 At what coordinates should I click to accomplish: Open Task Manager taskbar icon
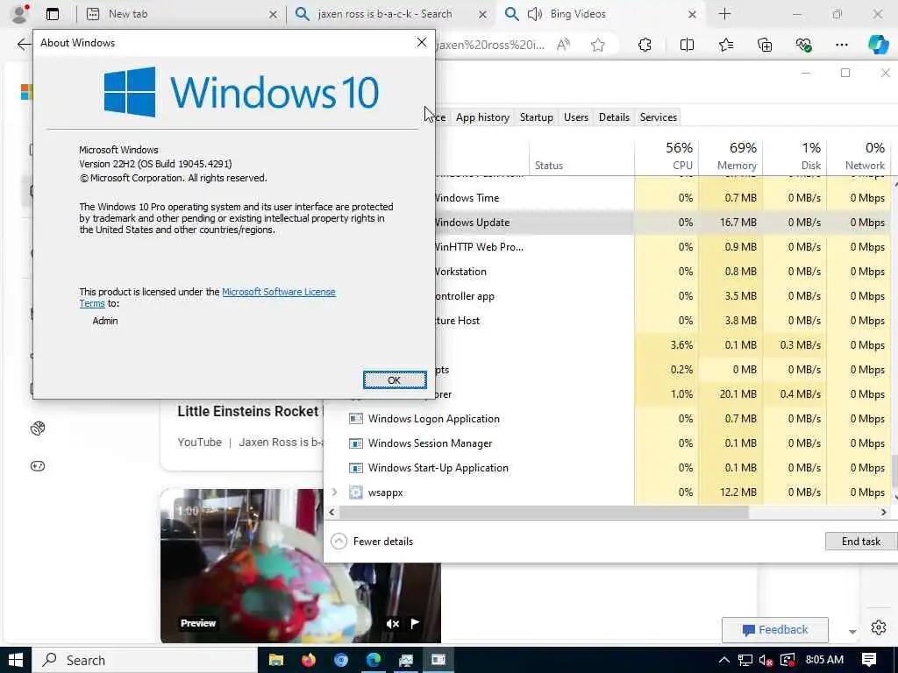(x=406, y=661)
